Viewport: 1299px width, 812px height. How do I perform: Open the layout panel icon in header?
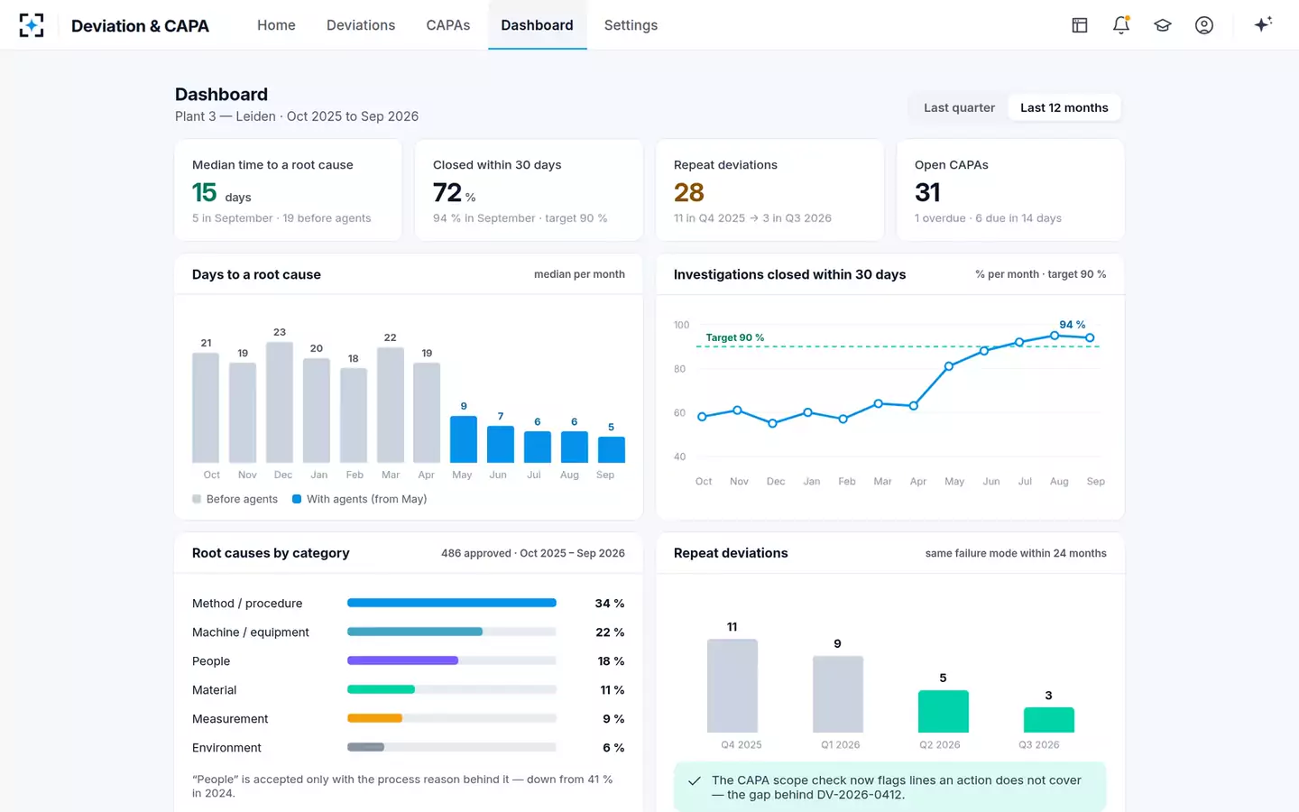[x=1080, y=25]
